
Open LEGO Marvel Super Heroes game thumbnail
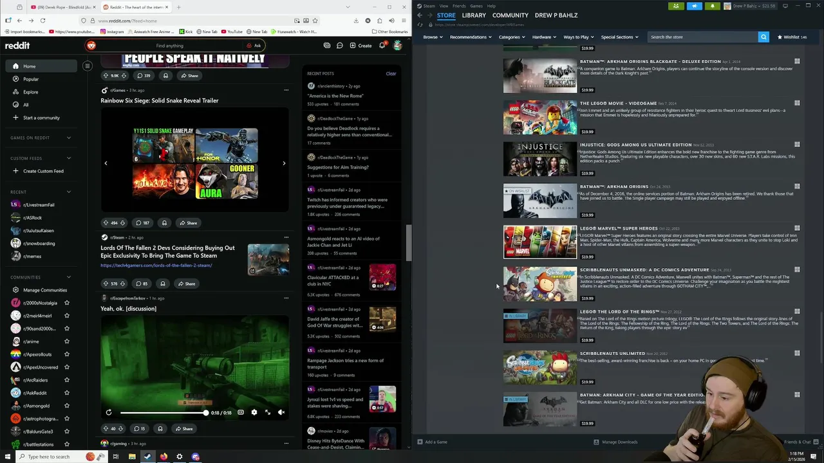(540, 242)
